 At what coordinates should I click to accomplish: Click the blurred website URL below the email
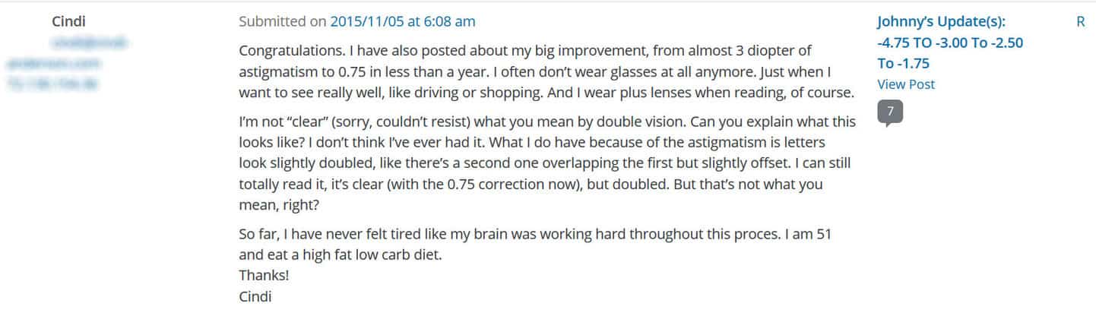53,64
